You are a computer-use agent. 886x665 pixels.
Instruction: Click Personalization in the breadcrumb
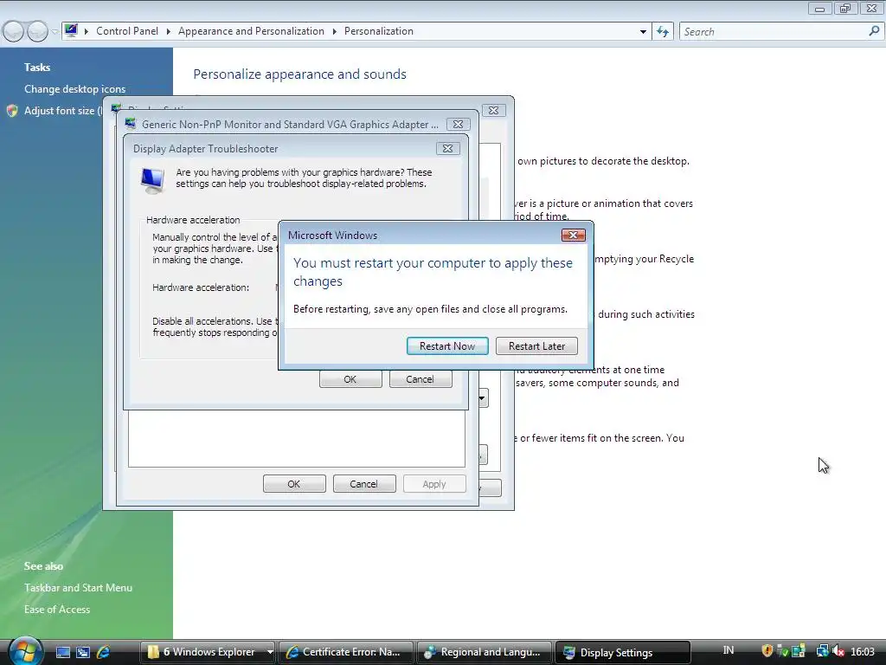point(379,31)
